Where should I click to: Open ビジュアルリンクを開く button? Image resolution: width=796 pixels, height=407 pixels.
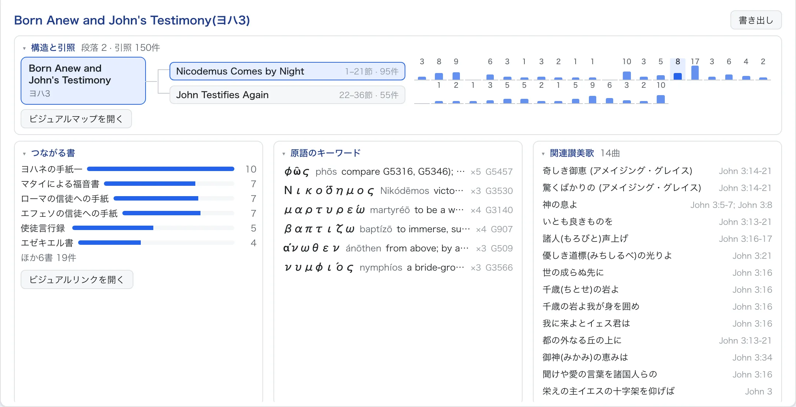(77, 279)
